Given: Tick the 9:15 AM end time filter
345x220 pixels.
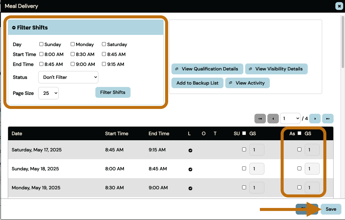Looking at the screenshot, I should click(x=104, y=64).
